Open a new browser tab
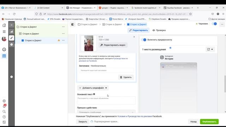226x127 pixels. [198, 8]
